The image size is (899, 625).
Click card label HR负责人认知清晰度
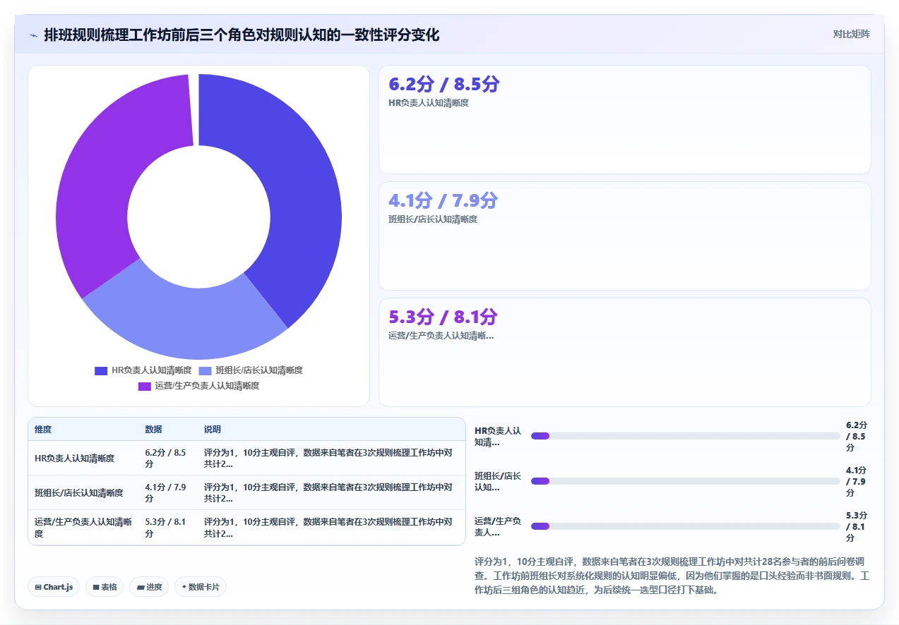(429, 103)
